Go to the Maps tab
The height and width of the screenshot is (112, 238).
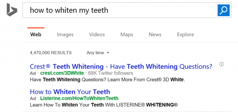coord(127,34)
